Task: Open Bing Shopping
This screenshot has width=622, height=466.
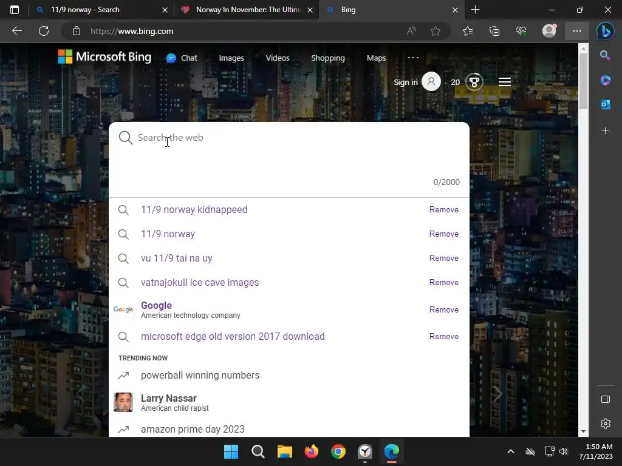Action: pos(328,58)
